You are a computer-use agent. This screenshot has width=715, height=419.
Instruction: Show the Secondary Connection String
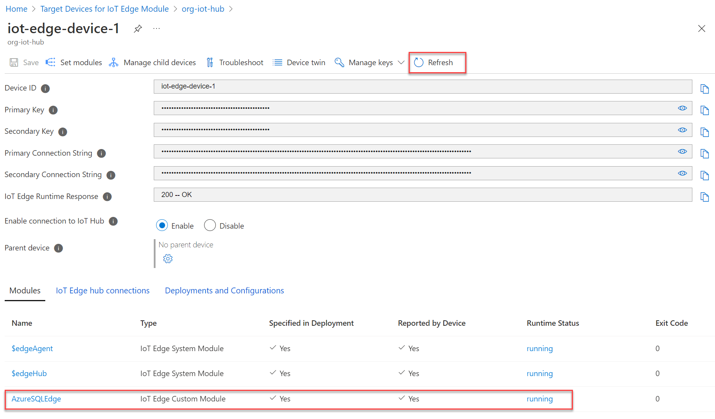[682, 173]
